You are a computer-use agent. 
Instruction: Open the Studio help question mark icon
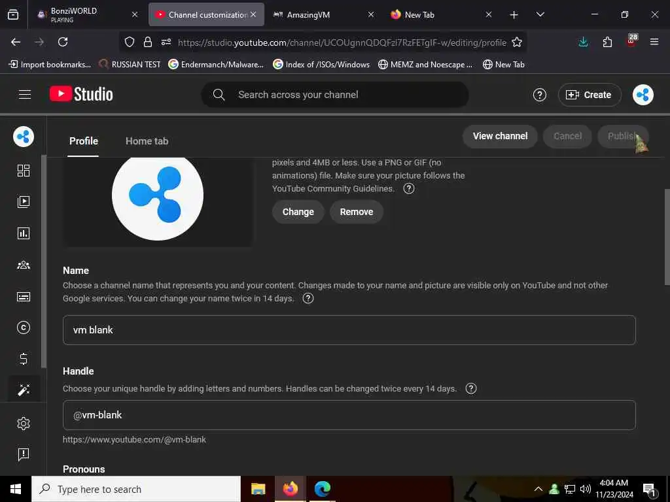(x=539, y=95)
